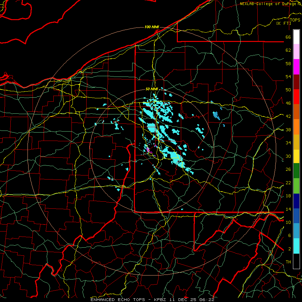Click the 46 legend value label
The height and width of the screenshot is (302, 302).
(x=288, y=103)
